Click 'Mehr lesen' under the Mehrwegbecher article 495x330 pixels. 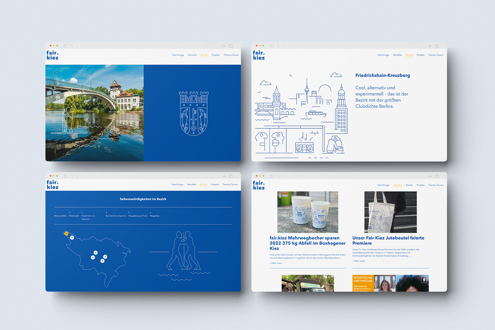pos(276,263)
